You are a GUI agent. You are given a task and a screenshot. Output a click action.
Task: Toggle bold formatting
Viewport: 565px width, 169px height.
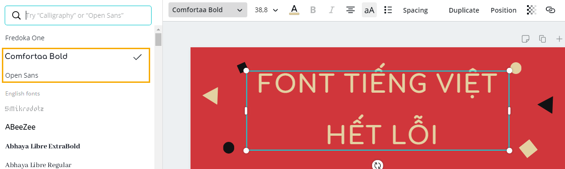tap(313, 10)
